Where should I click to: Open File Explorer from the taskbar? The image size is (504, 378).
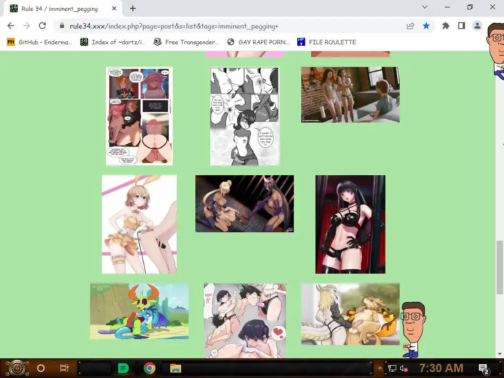[x=176, y=368]
